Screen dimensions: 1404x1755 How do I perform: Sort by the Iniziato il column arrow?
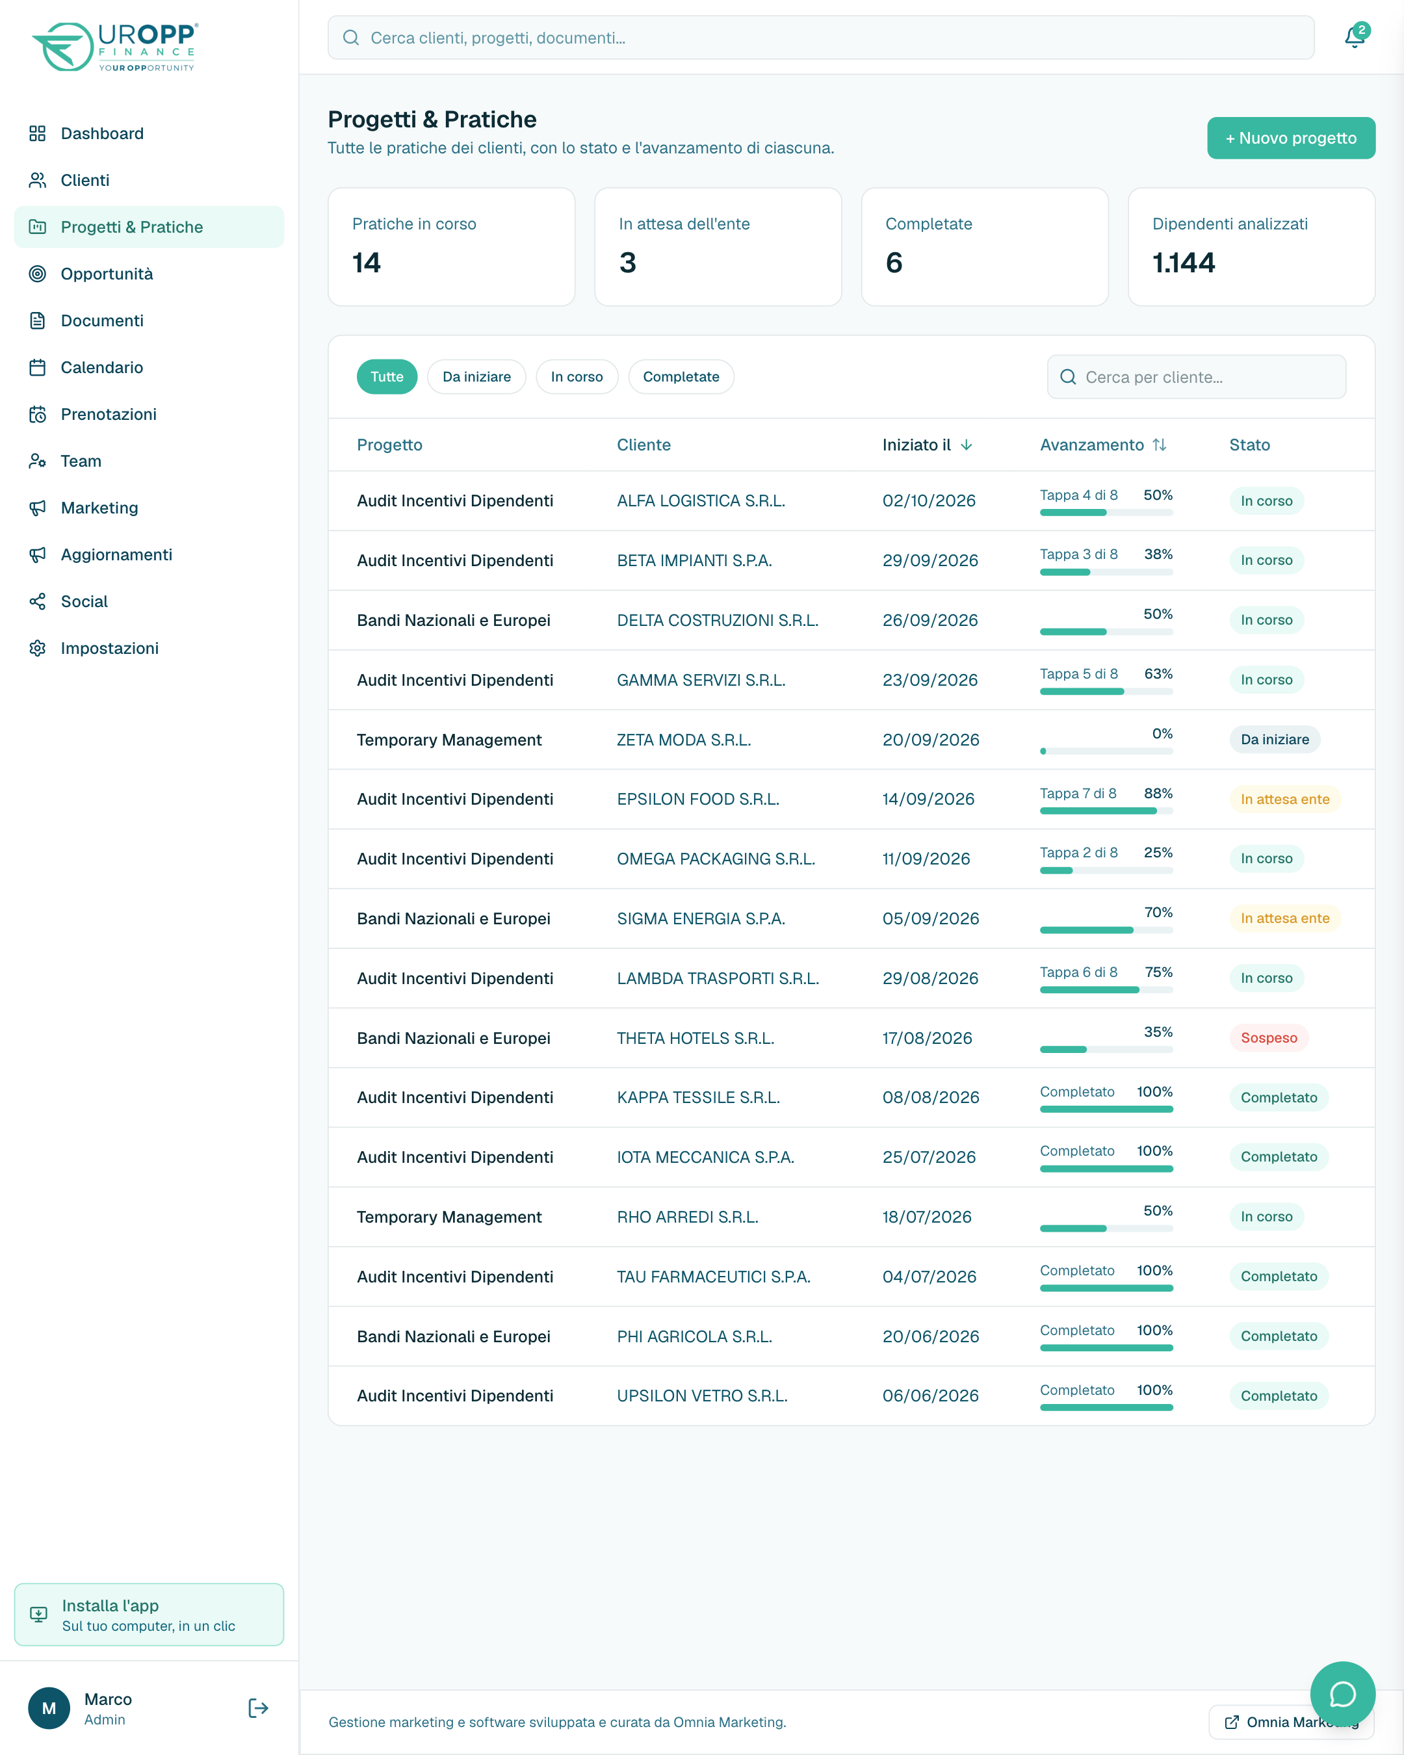[966, 445]
